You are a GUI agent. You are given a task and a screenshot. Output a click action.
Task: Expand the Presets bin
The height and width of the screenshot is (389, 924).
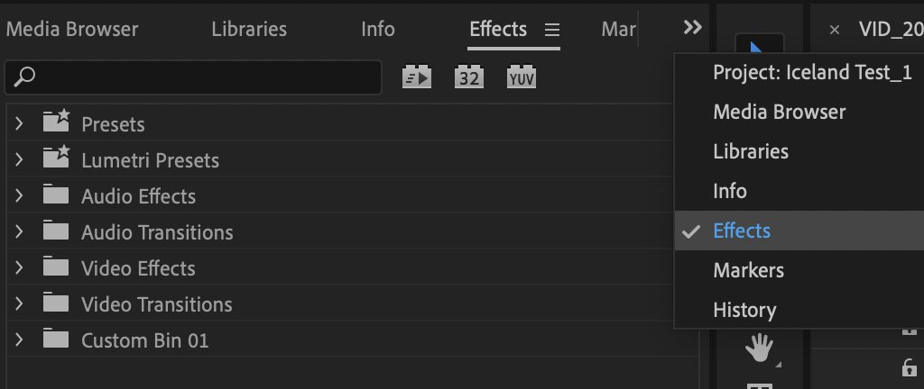[19, 123]
